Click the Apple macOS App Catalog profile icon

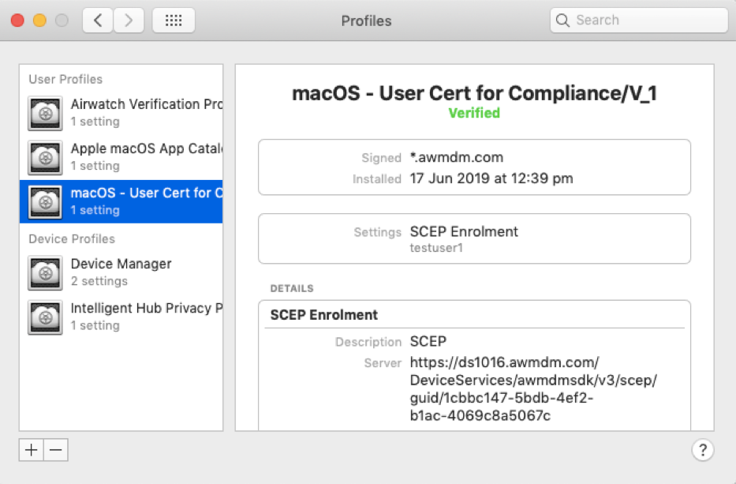[x=45, y=157]
